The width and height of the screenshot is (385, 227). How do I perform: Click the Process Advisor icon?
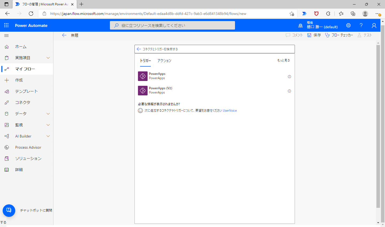tap(7, 147)
